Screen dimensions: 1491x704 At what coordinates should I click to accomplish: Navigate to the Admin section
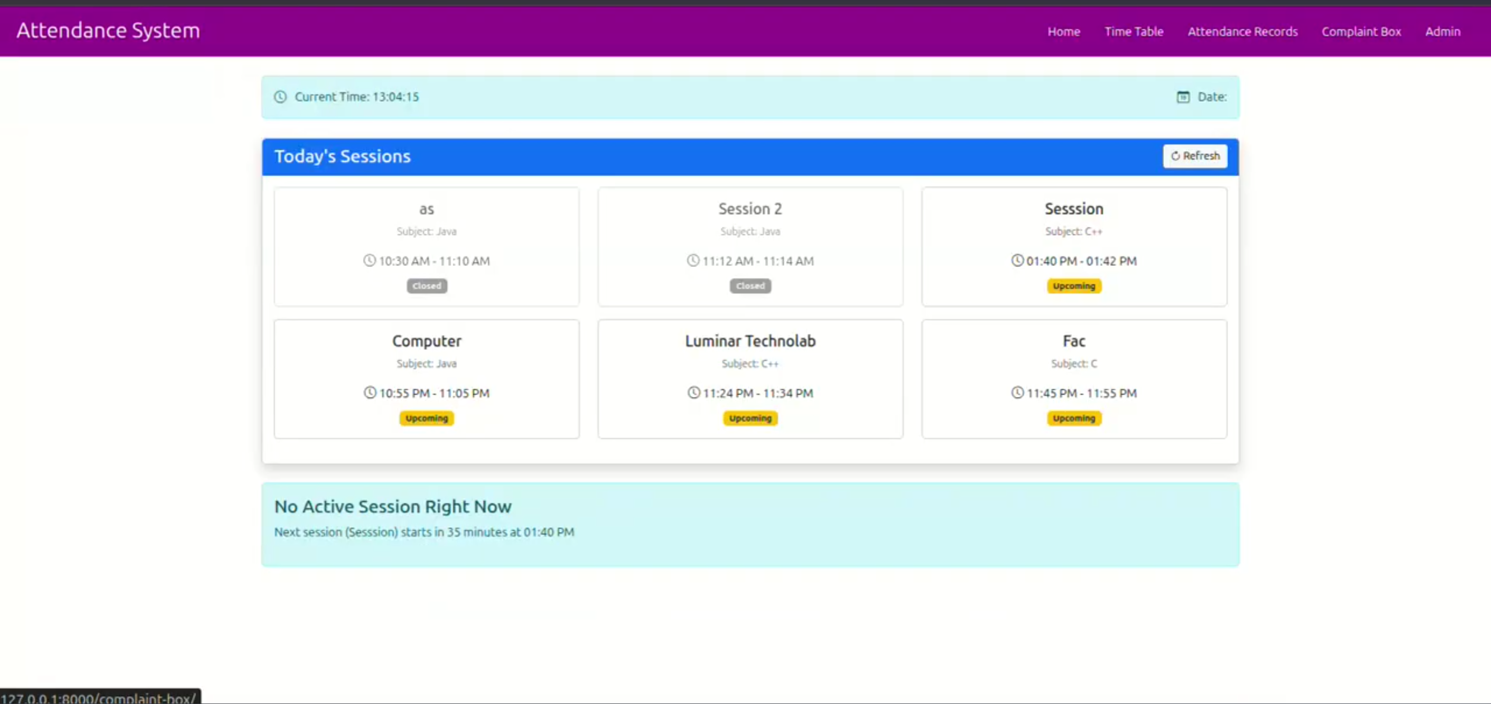point(1443,32)
